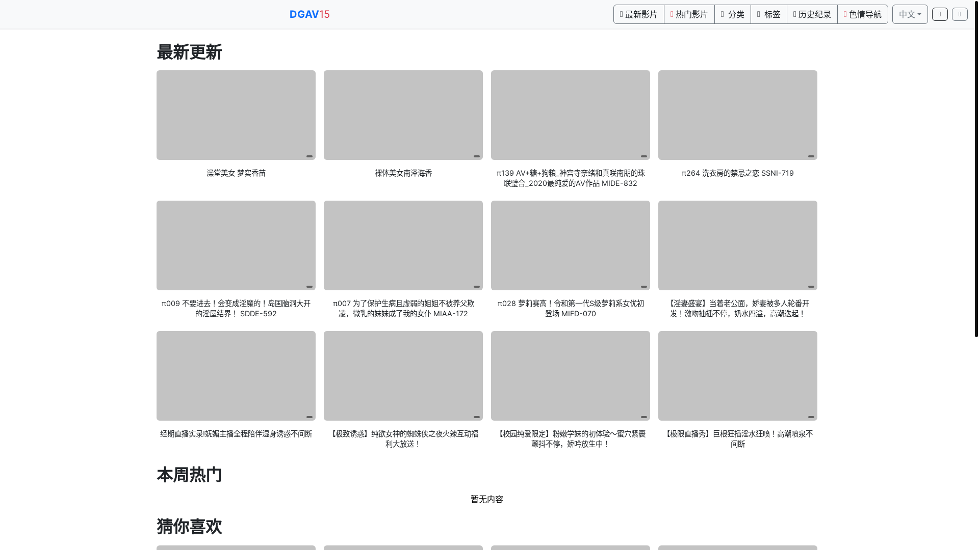Click the page vertical scrollbar thumb
Image resolution: width=979 pixels, height=550 pixels.
point(976,169)
